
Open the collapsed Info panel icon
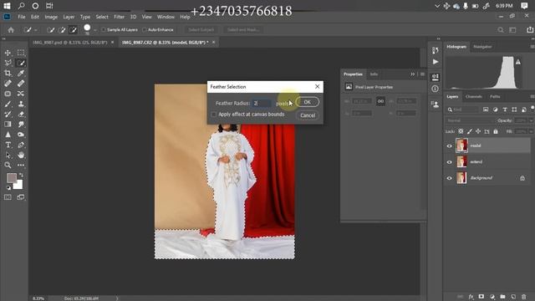pos(435,89)
